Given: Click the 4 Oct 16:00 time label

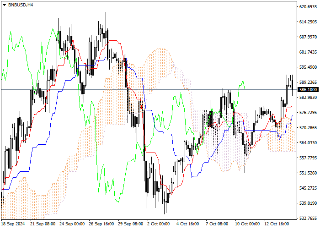Looking at the screenshot, I should (x=188, y=224).
